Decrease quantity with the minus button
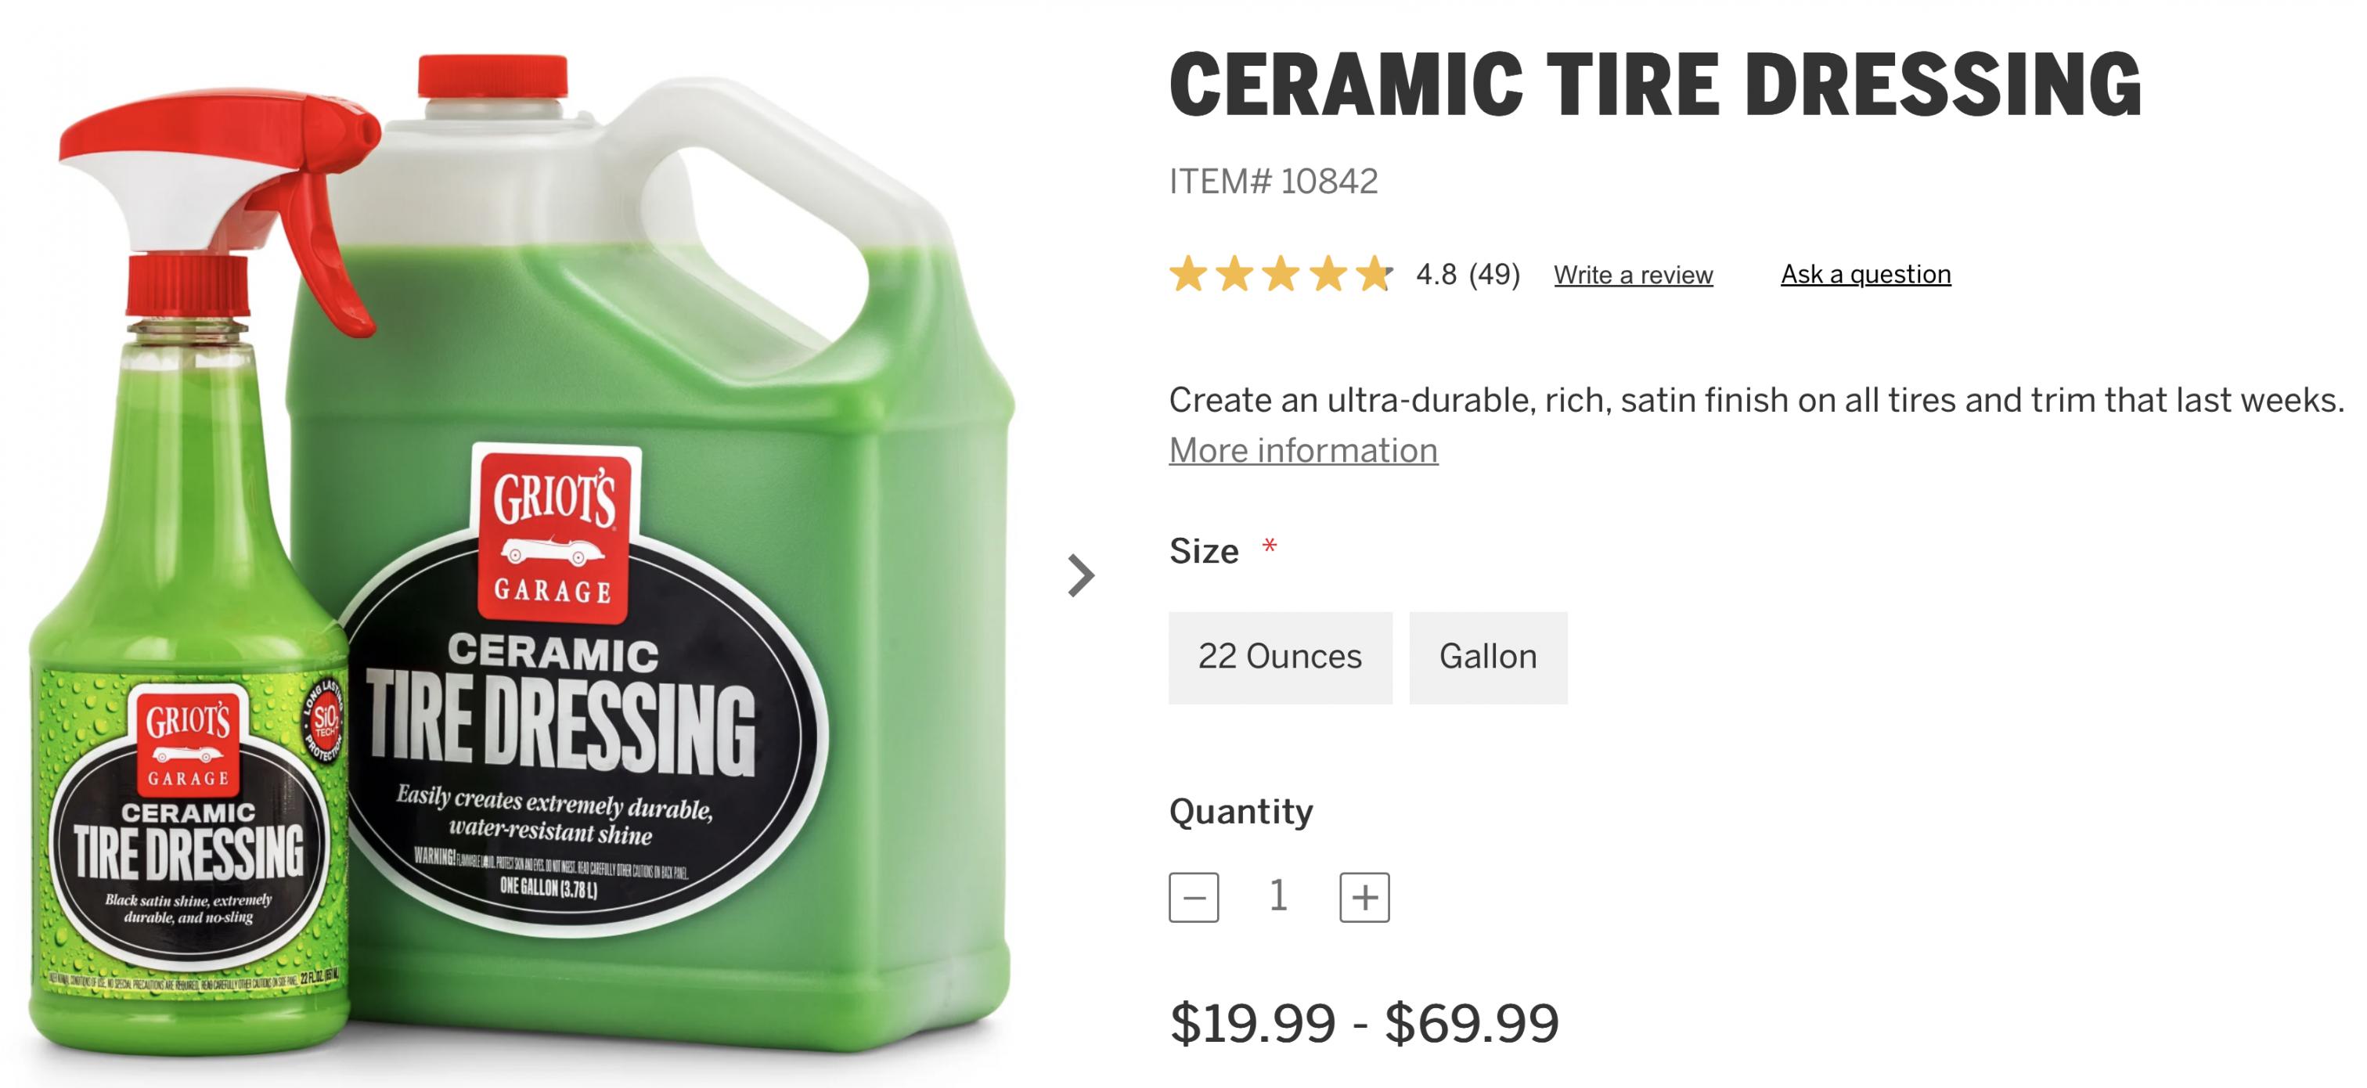Viewport: 2367px width, 1088px height. [1194, 897]
